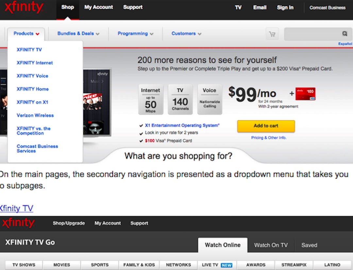This screenshot has height=270, width=353.
Task: Select the Voice Nationwide Calling tile
Action: pyautogui.click(x=210, y=99)
